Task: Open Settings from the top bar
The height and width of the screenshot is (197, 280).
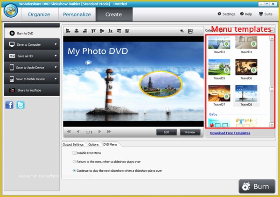Action: pyautogui.click(x=226, y=14)
